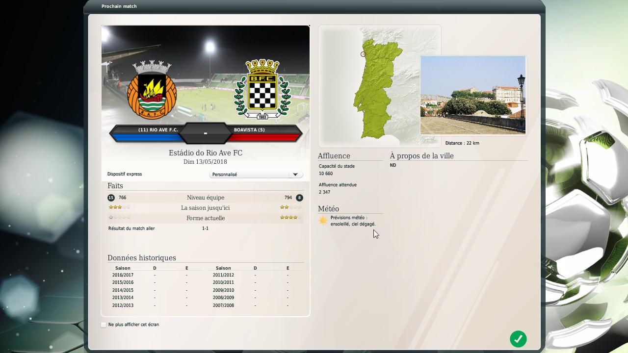Viewport: 628px width, 353px height.
Task: Click the stadium capacity value '10 660'
Action: click(x=326, y=174)
